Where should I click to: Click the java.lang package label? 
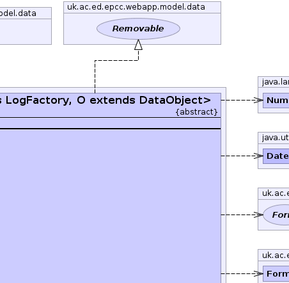pos(275,82)
